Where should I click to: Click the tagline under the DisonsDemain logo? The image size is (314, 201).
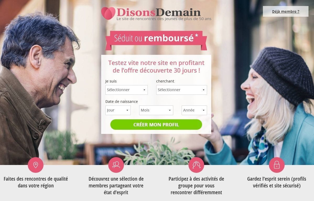coord(164,19)
